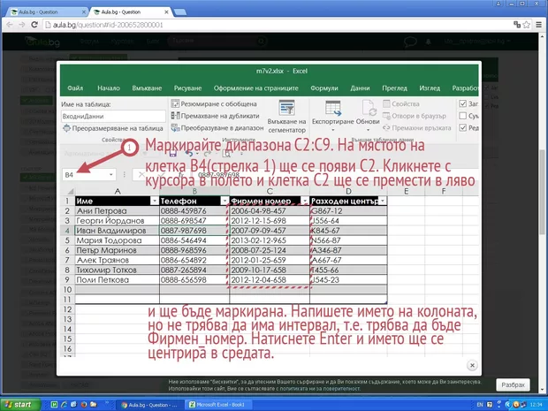
Task: Click Отвори в браузър
Action: point(415,116)
